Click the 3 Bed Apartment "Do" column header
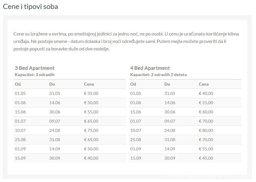Screen dimensions: 256x182 (52, 84)
